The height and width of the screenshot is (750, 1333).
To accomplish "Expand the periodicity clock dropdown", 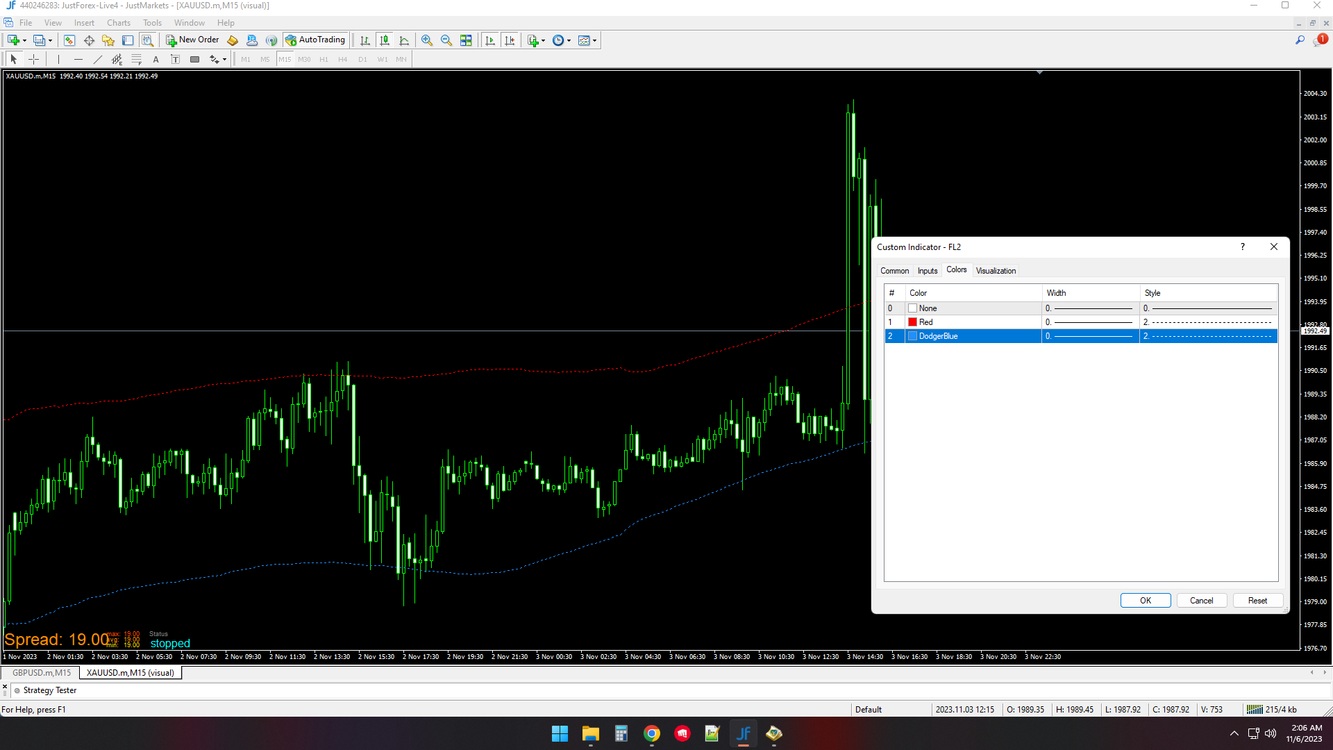I will pos(569,40).
